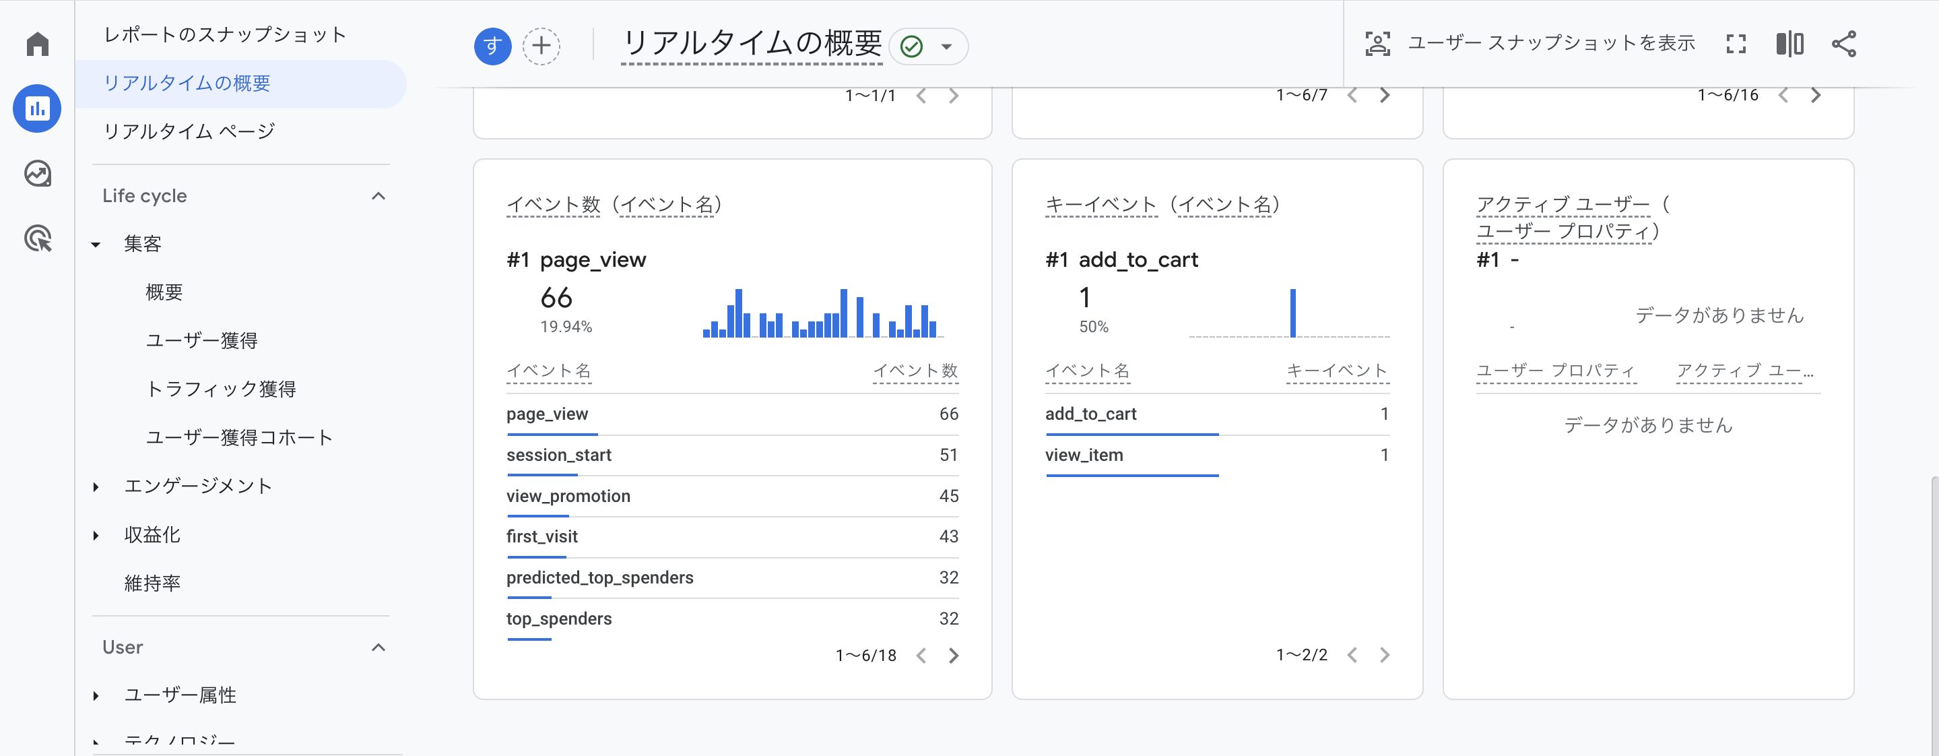Click the user snapshot icon
Viewport: 1939px width, 756px height.
pyautogui.click(x=1377, y=44)
